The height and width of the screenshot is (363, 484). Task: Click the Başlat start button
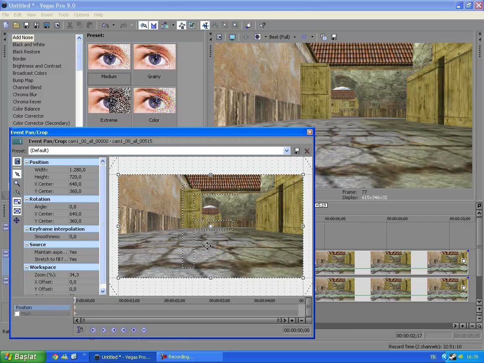23,357
